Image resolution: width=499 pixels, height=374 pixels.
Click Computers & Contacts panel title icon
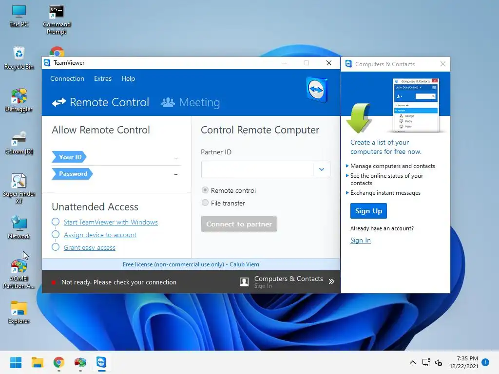tap(348, 64)
